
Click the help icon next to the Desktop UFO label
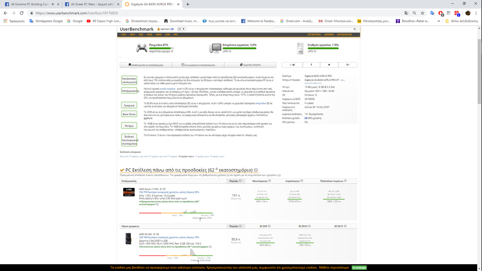230,51
